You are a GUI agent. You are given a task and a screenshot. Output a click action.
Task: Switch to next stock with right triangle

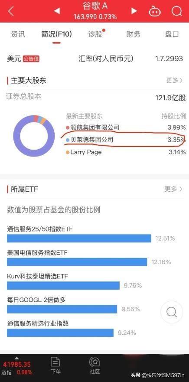[134, 11]
